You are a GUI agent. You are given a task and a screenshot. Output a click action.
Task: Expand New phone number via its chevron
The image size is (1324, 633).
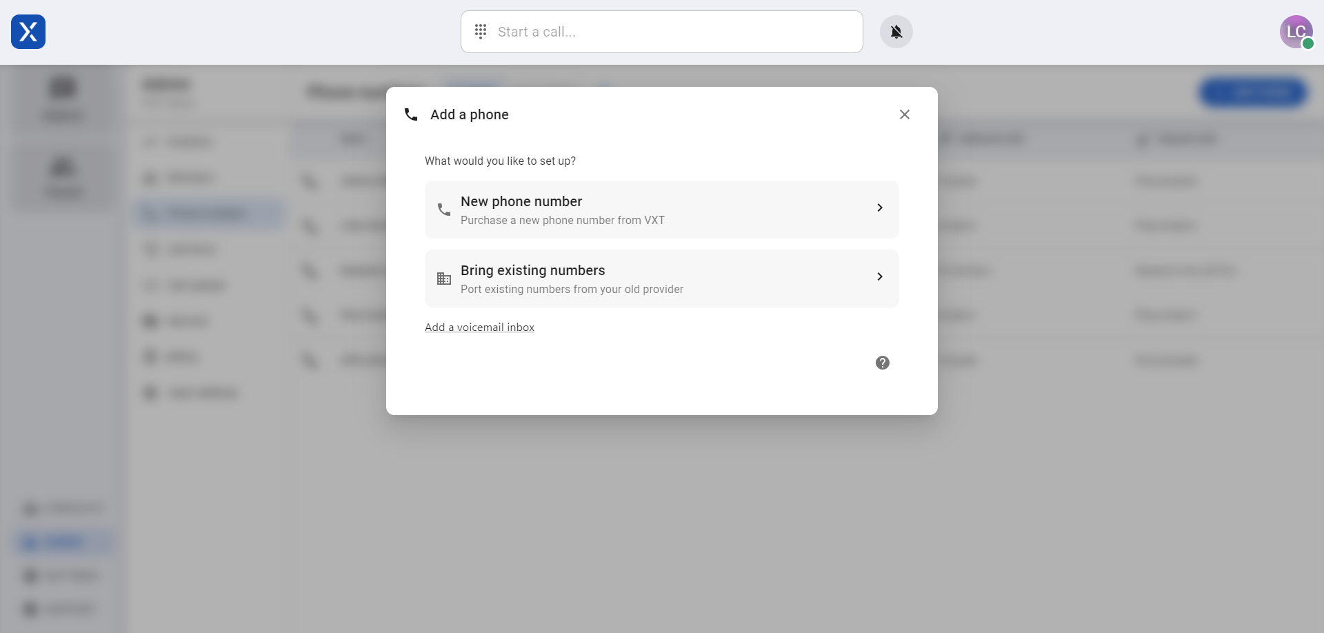pos(880,208)
